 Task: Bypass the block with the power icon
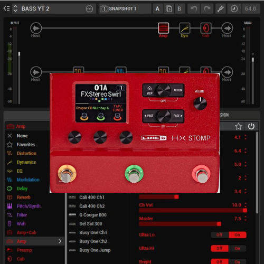(x=251, y=126)
